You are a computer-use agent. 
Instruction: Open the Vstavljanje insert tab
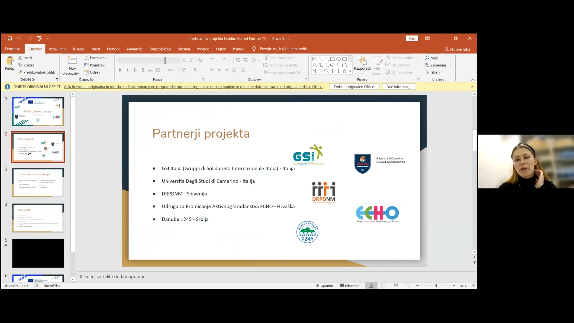pos(57,49)
